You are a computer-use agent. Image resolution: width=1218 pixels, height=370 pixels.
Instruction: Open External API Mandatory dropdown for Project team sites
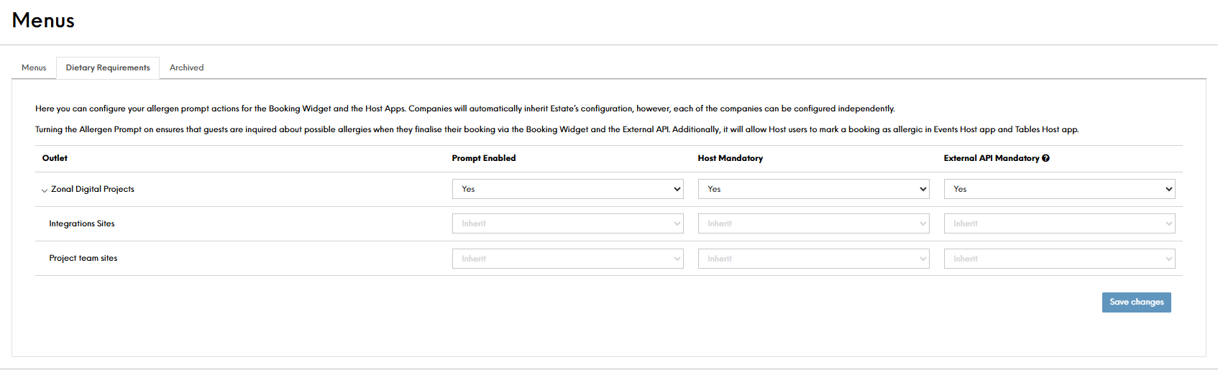click(x=1059, y=259)
